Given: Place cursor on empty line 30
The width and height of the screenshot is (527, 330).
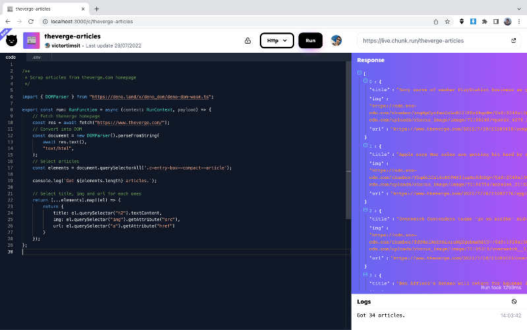Looking at the screenshot, I should tap(185, 252).
